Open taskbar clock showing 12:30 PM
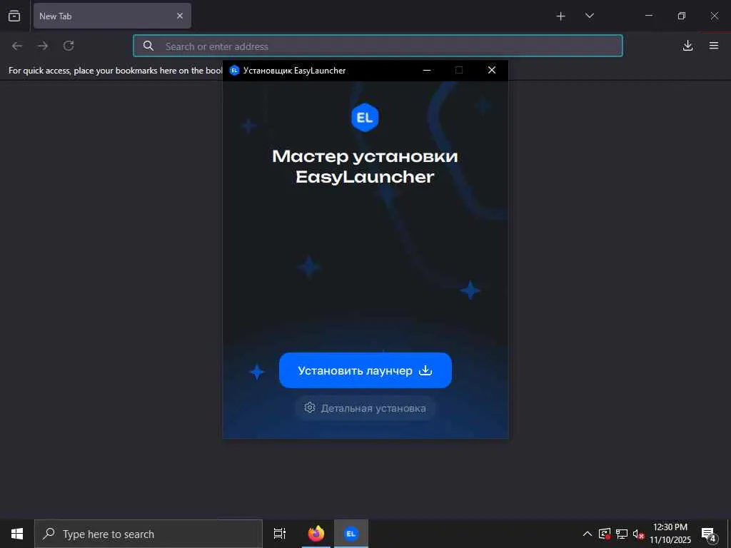The width and height of the screenshot is (731, 548). click(x=670, y=534)
